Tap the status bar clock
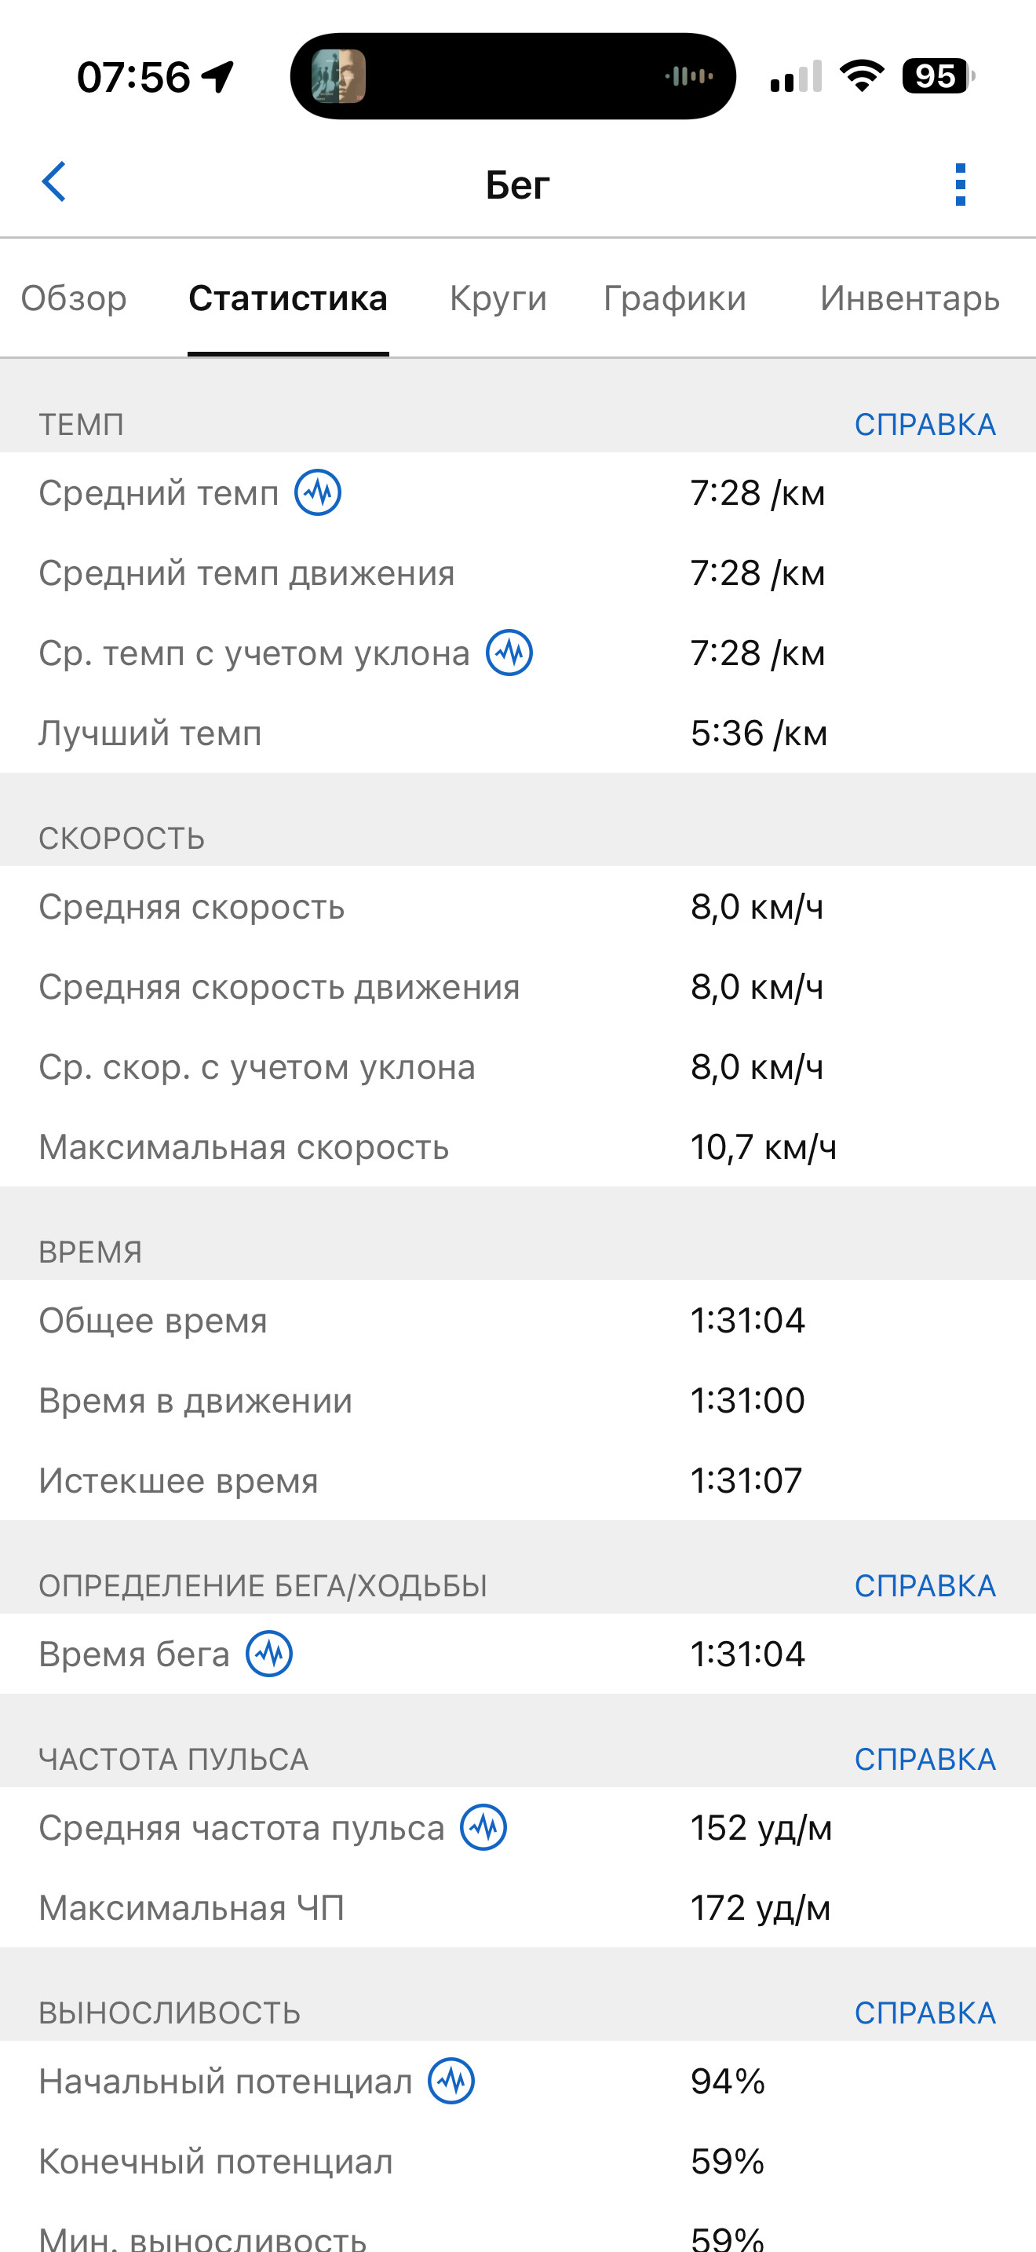The image size is (1036, 2252). point(133,77)
